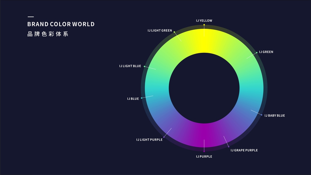Screen dimensions: 311x175
Task: Click the BRAND COLOR WORLD heading
Action: (61, 24)
